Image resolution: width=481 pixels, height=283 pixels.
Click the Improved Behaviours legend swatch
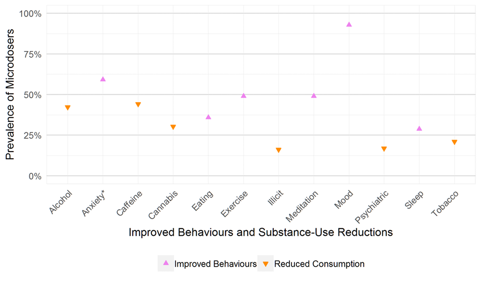tap(166, 263)
